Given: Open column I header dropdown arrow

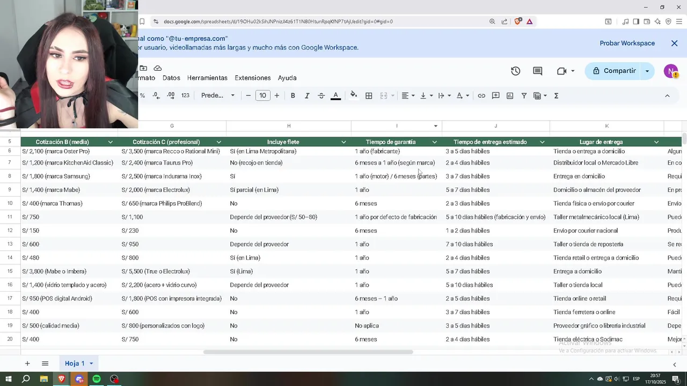Looking at the screenshot, I should click(x=436, y=126).
